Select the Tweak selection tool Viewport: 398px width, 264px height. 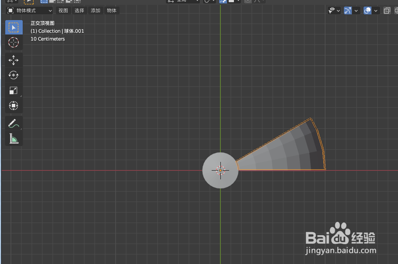pos(14,27)
